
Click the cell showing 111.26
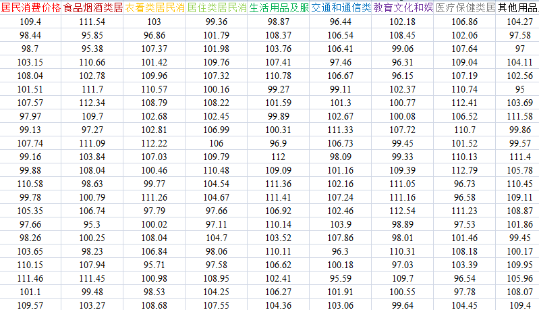154,197
